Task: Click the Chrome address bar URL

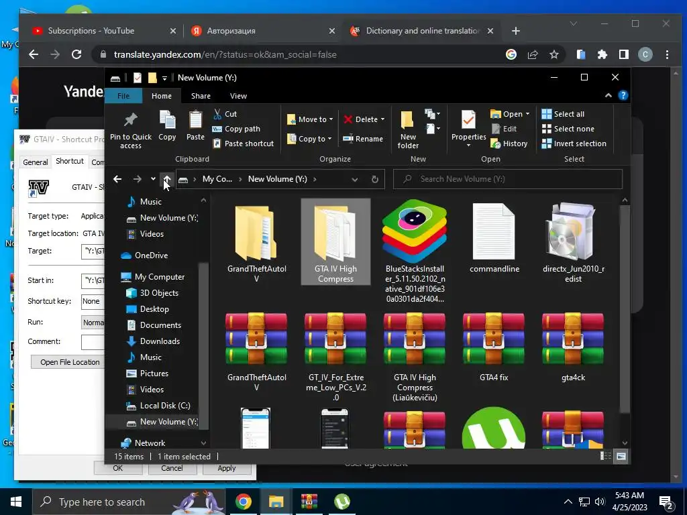Action: point(225,54)
